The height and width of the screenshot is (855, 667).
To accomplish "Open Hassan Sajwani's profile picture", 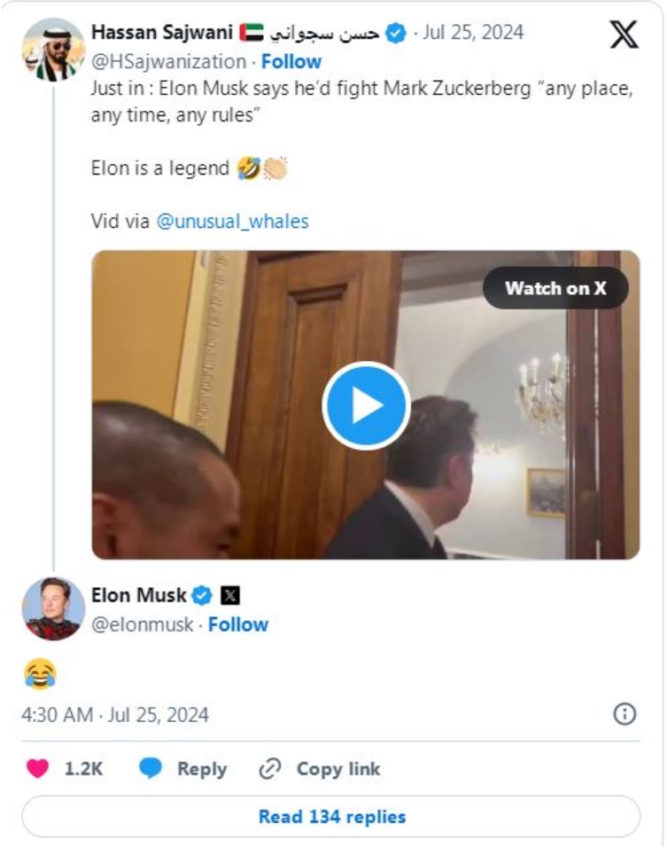I will pyautogui.click(x=53, y=50).
